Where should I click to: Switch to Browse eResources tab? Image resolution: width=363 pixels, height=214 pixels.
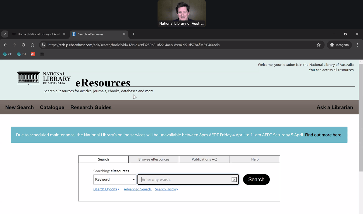[154, 159]
